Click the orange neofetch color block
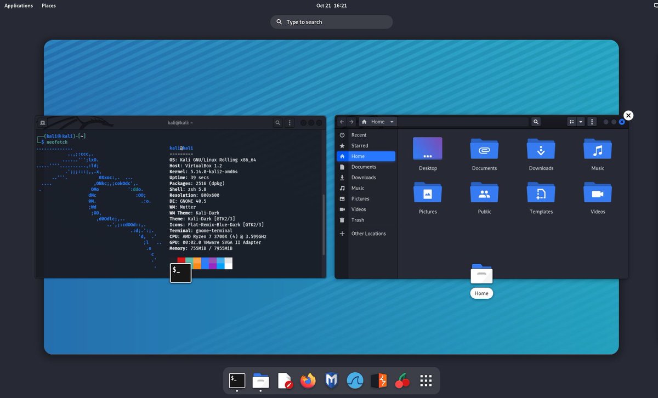The image size is (658, 398). click(197, 264)
